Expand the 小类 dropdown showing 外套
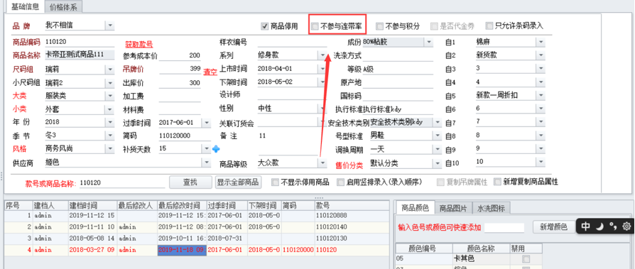635x269 pixels. pyautogui.click(x=110, y=109)
